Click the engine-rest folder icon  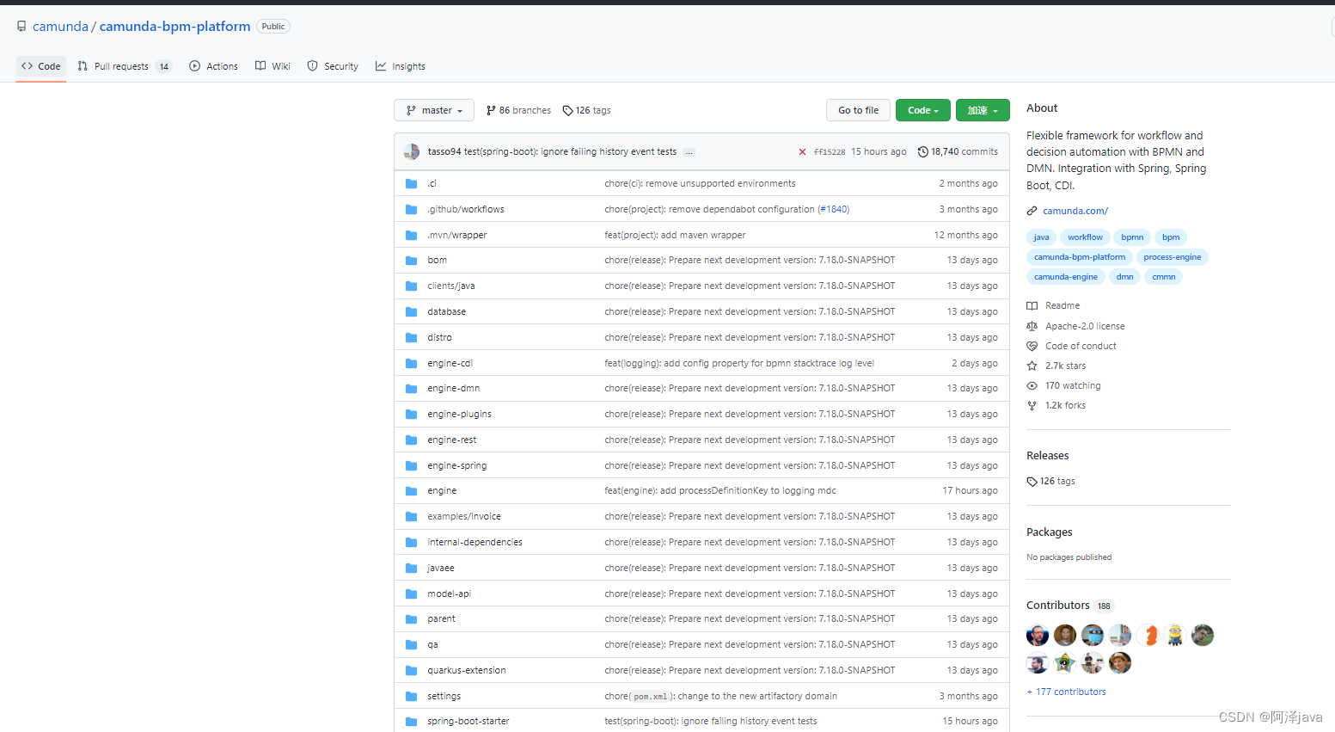[411, 440]
